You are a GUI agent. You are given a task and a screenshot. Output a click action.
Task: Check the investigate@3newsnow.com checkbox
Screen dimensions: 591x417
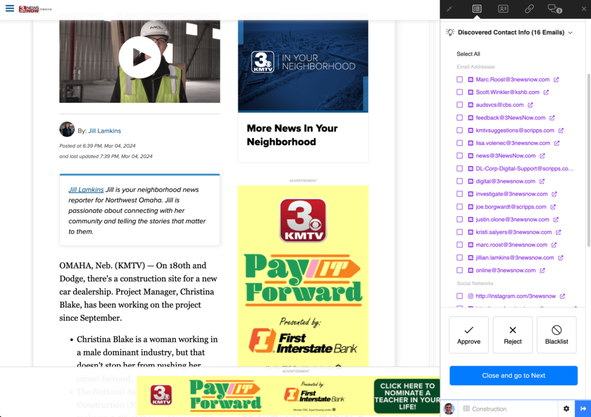coord(459,194)
